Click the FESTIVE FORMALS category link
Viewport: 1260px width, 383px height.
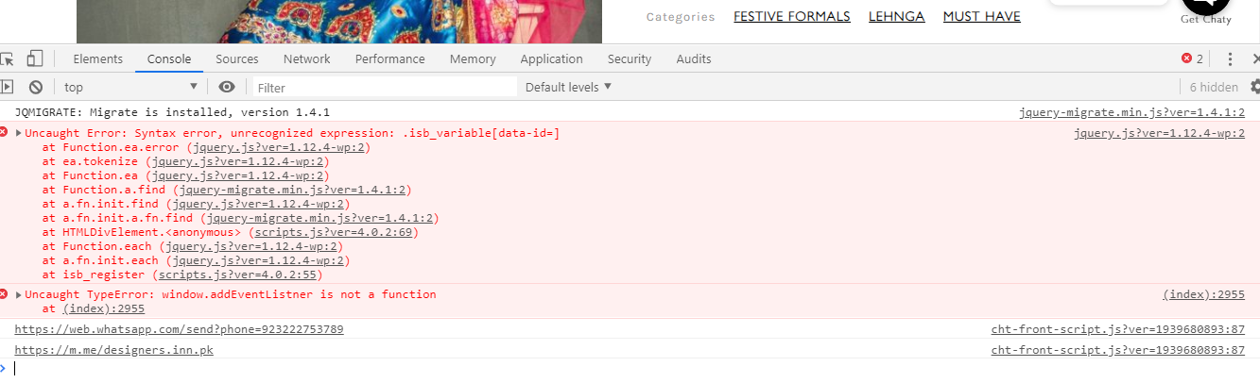pyautogui.click(x=791, y=16)
